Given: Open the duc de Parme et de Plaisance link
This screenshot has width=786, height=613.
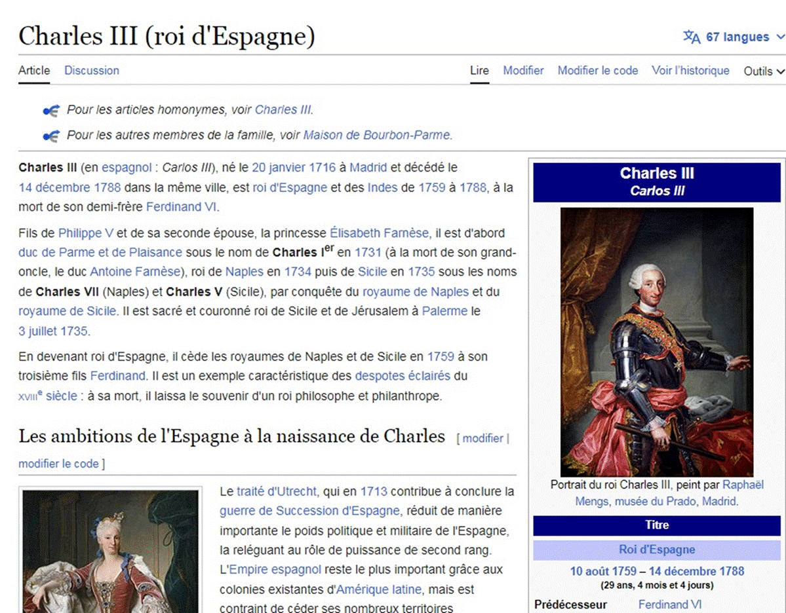Looking at the screenshot, I should (100, 252).
